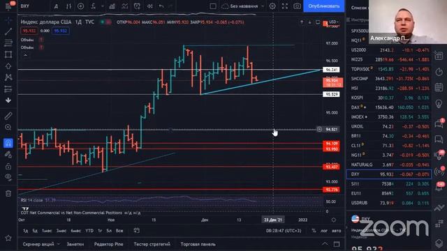Select the ruler measure tool
This screenshot has height=251, width=447.
(x=8, y=116)
